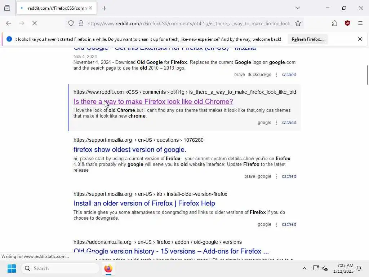
Task: Open Firefox application hamburger menu
Action: 360,23
